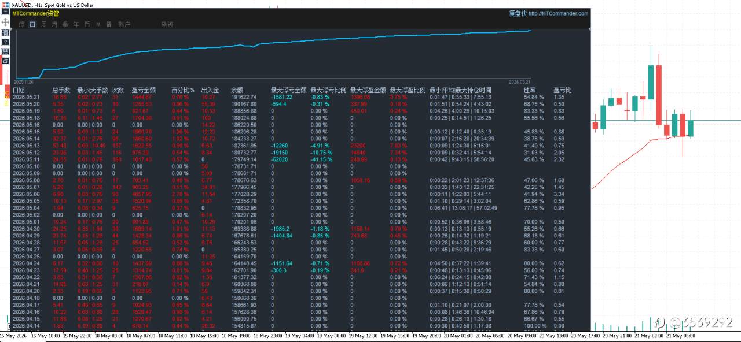Click the 余额 column header

click(x=237, y=90)
